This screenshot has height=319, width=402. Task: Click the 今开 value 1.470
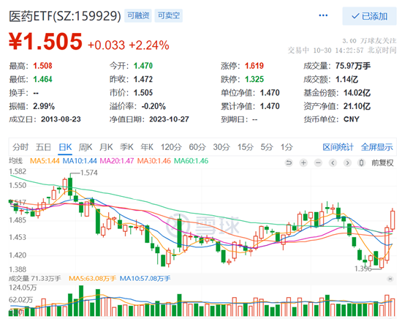[143, 66]
